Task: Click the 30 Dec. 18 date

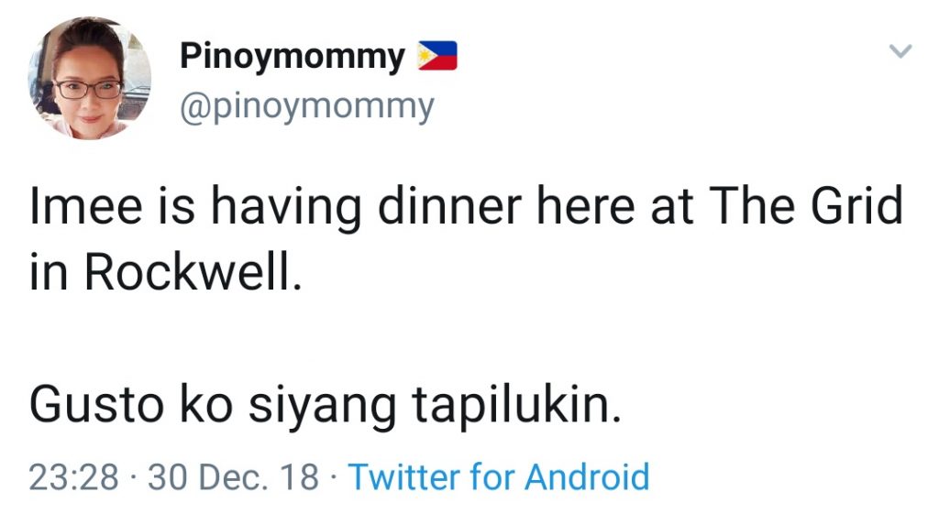Action: coord(234,477)
